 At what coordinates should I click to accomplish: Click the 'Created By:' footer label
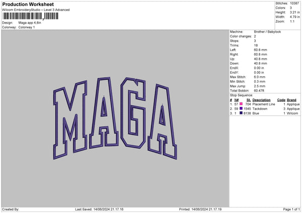[11, 209]
